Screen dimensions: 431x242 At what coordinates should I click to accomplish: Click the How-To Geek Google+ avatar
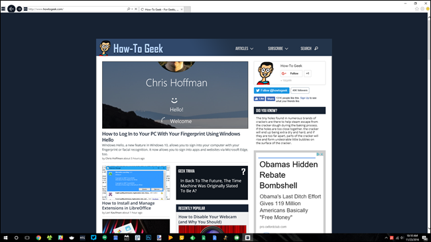coord(265,73)
